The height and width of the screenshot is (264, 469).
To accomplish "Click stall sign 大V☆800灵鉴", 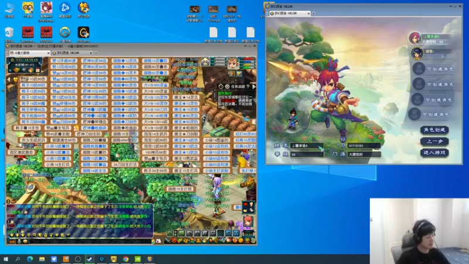I will (x=155, y=85).
